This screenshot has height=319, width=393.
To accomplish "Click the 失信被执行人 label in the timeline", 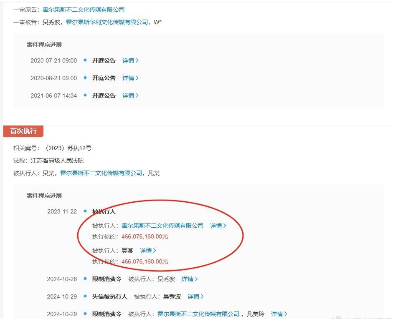I will pyautogui.click(x=110, y=296).
